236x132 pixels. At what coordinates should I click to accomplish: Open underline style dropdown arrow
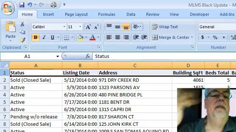coord(58,37)
